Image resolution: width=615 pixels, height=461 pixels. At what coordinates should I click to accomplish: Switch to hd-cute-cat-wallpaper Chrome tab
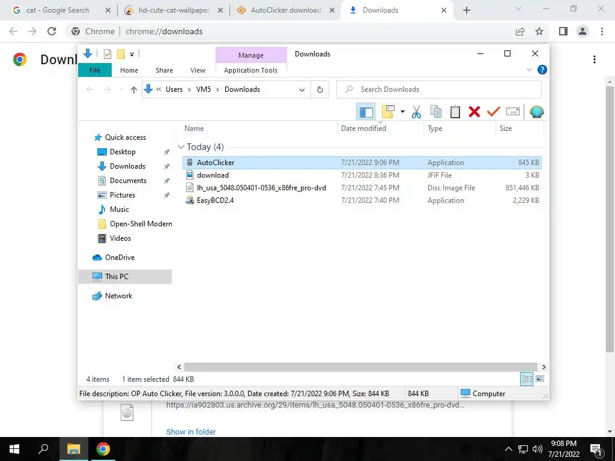[173, 10]
